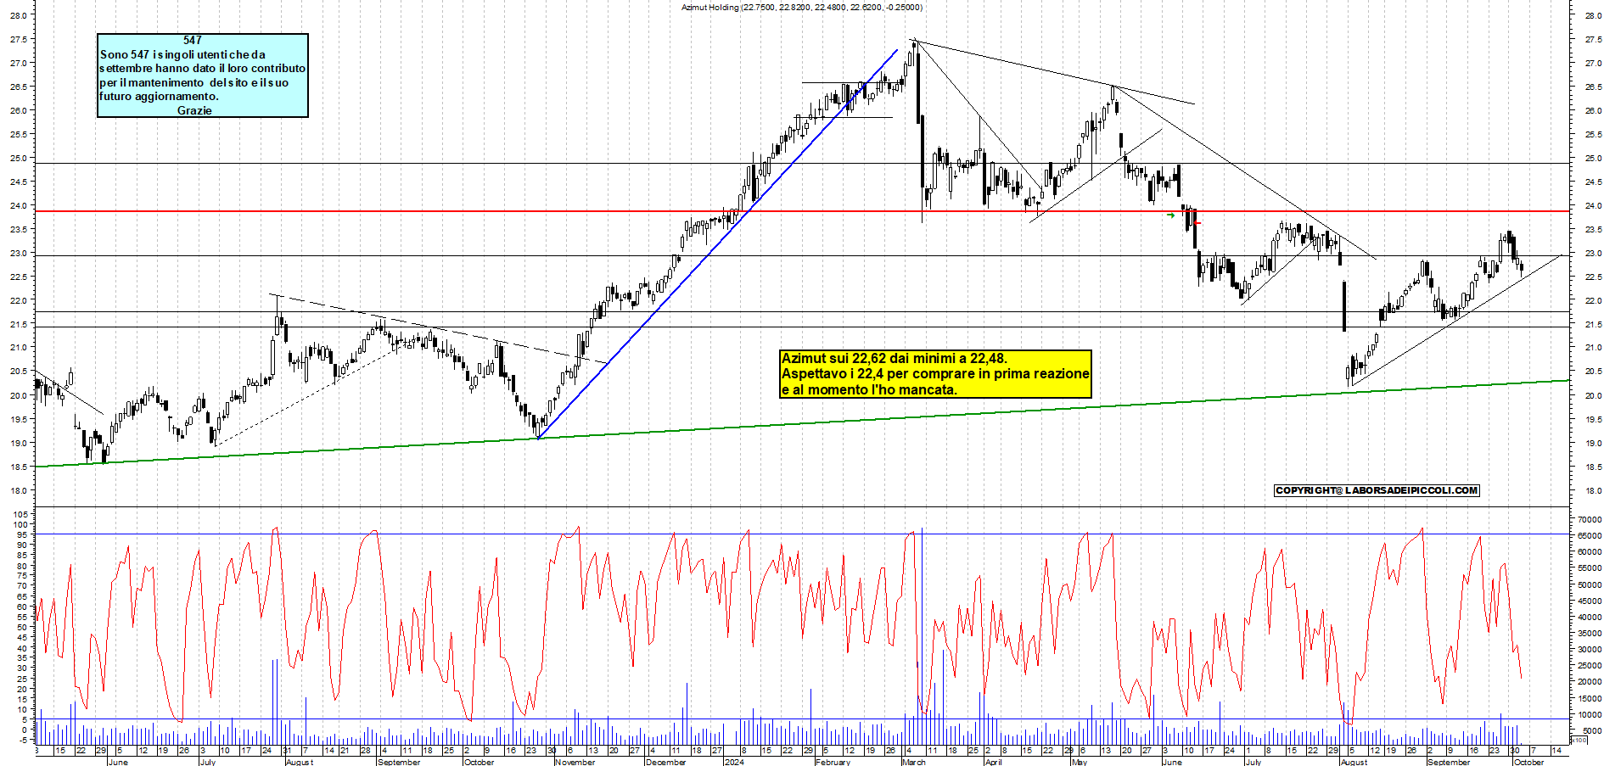1604x766 pixels.
Task: Click '21.5' on the right price axis
Action: 1592,324
